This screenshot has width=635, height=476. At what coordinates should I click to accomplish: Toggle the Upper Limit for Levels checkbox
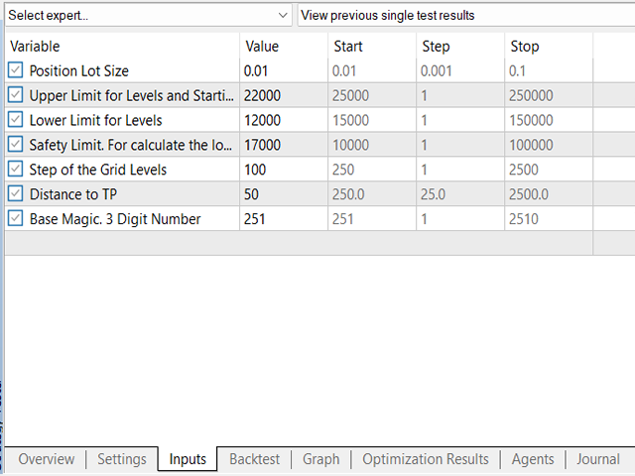click(16, 95)
